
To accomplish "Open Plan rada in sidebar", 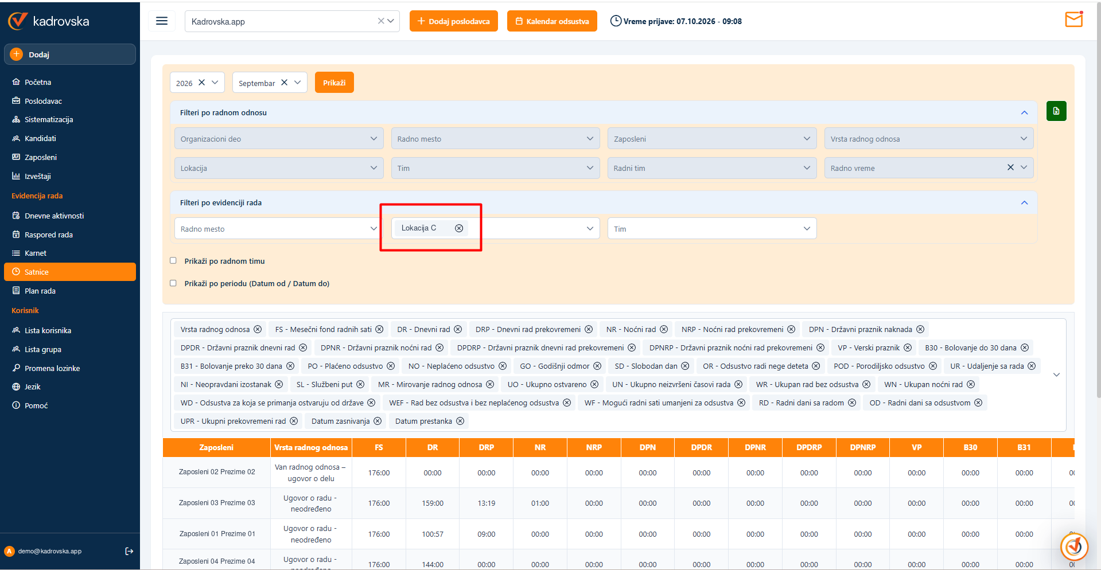I will tap(40, 291).
